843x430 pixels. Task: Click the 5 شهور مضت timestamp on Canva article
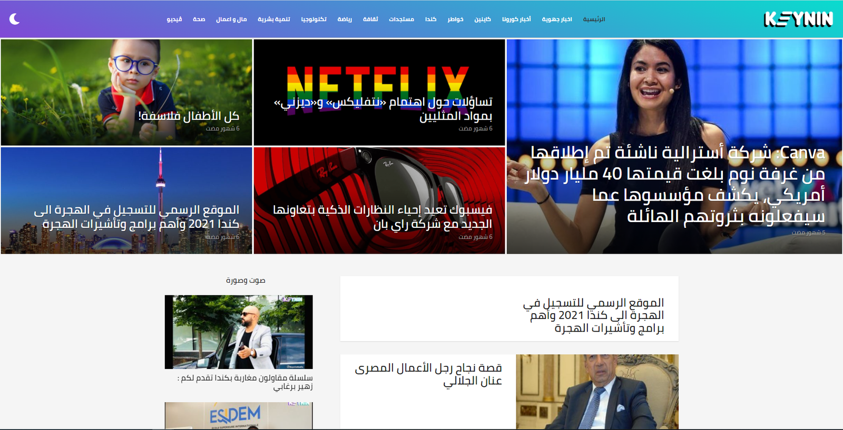[x=808, y=233]
